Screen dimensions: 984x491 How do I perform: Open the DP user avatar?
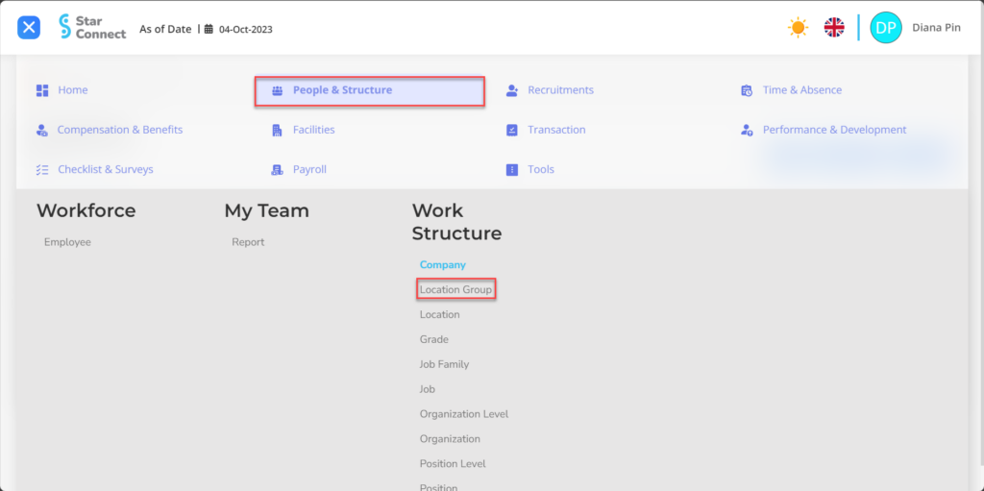[885, 28]
